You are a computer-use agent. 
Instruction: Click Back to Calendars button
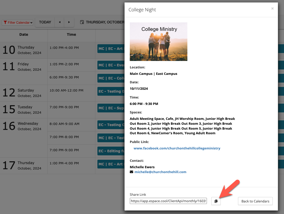[x=255, y=201]
